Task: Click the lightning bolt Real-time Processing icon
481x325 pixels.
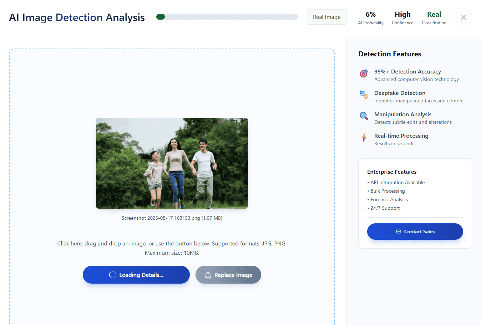Action: click(364, 137)
